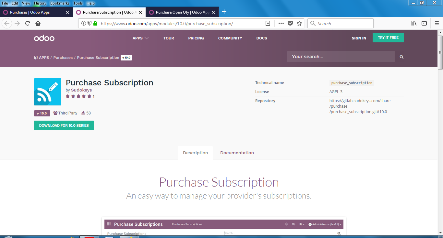Open Firefox hamburger menu

pos(437,23)
